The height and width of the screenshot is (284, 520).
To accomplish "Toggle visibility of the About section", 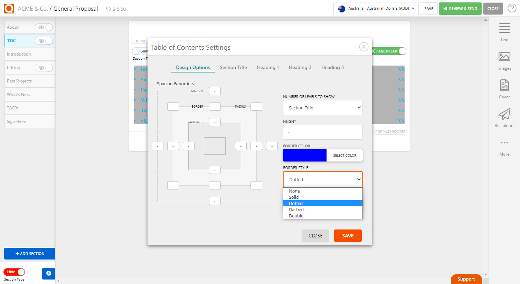I will tap(44, 27).
